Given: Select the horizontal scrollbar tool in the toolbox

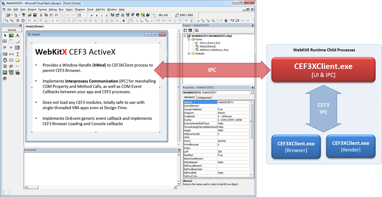Looking at the screenshot, I should [x=11, y=54].
